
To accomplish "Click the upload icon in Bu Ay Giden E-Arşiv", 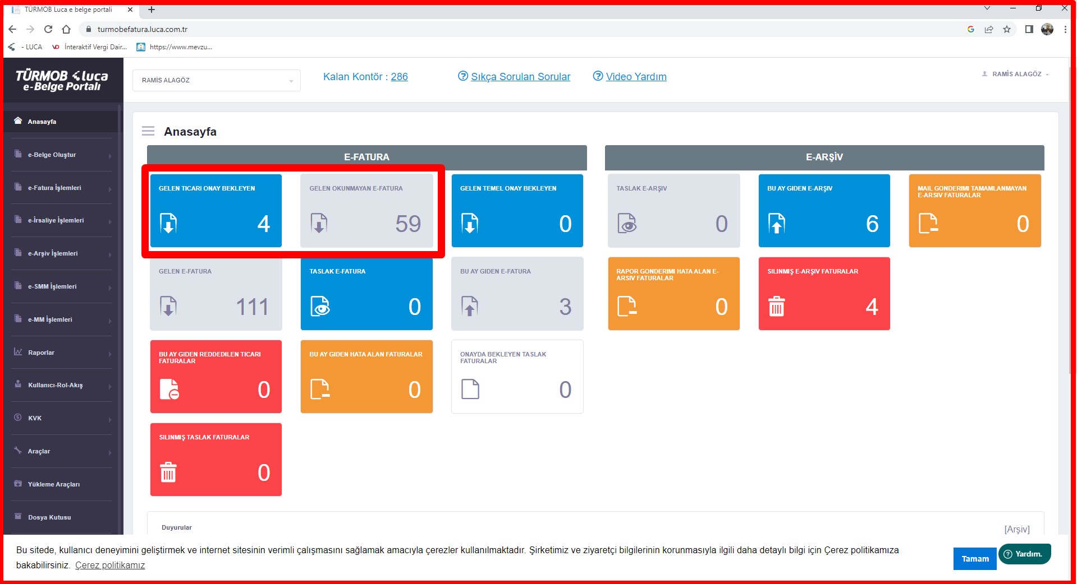I will click(x=777, y=223).
